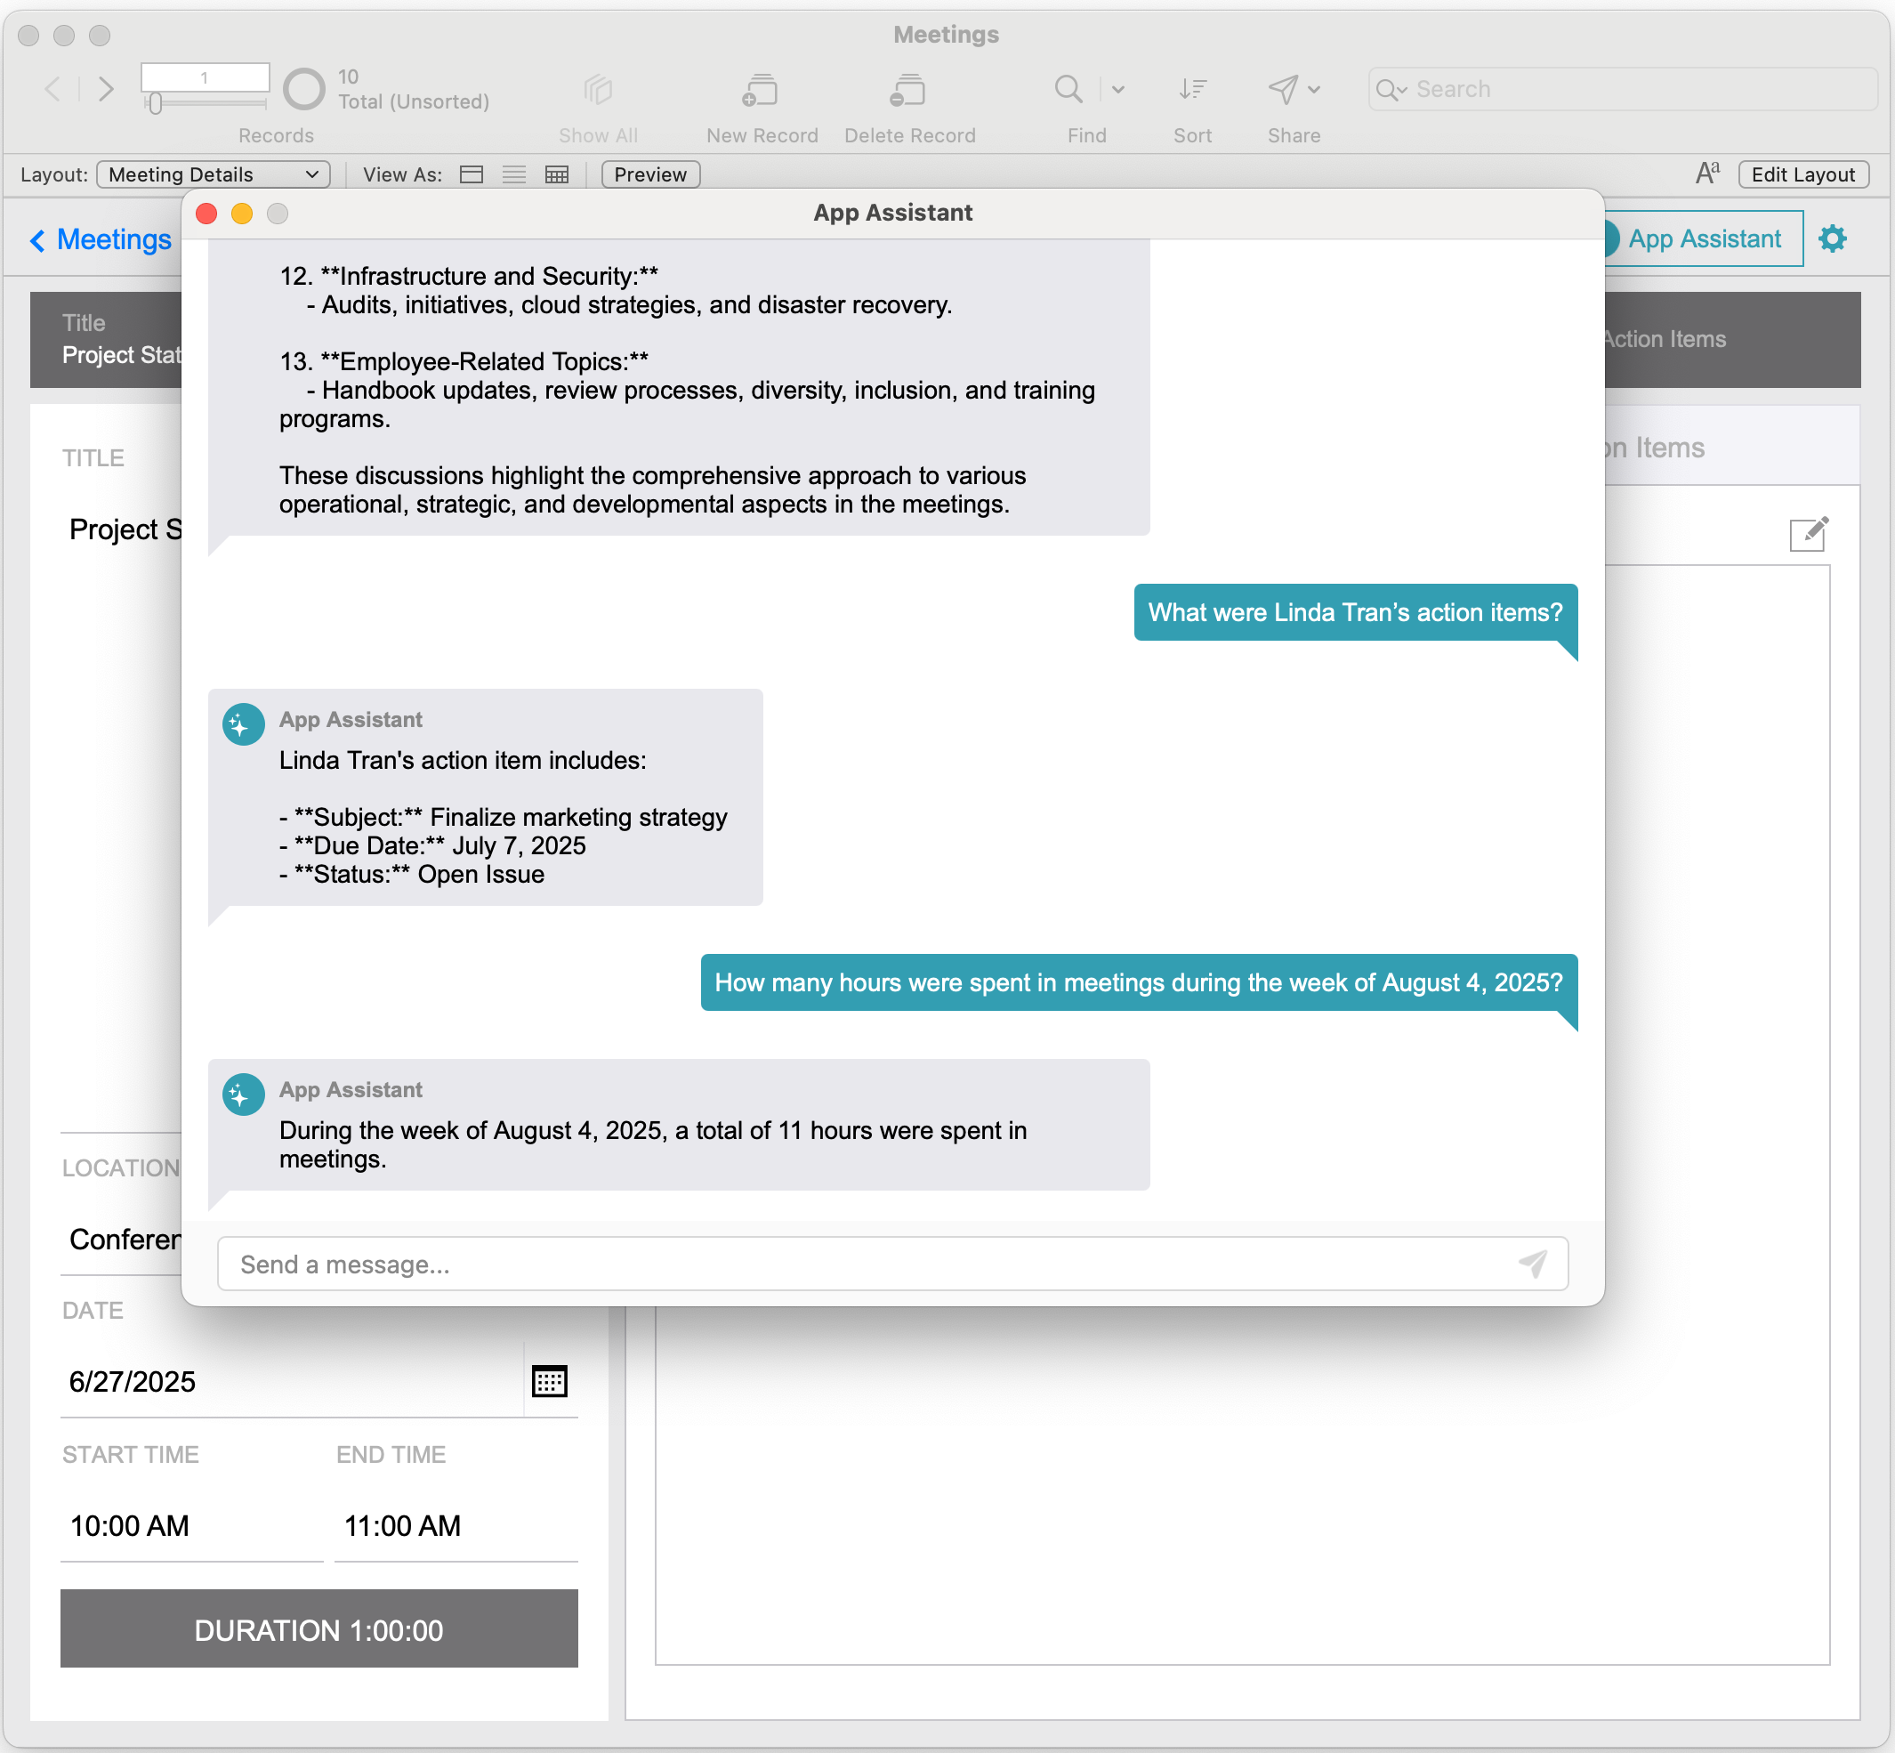Switch to Form view
This screenshot has width=1895, height=1753.
coord(472,174)
